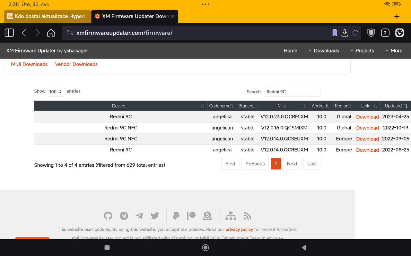Viewport: 411px width, 256px height.
Task: Open the MIUI Downloads link
Action: [x=29, y=64]
